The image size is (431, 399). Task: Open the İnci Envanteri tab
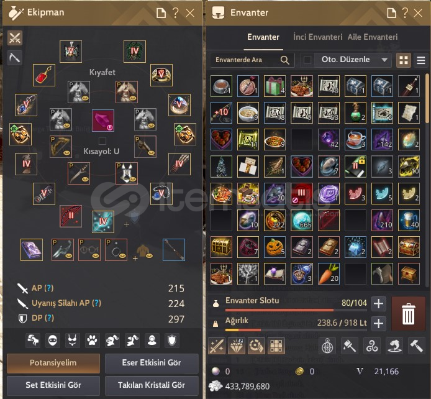tap(318, 37)
